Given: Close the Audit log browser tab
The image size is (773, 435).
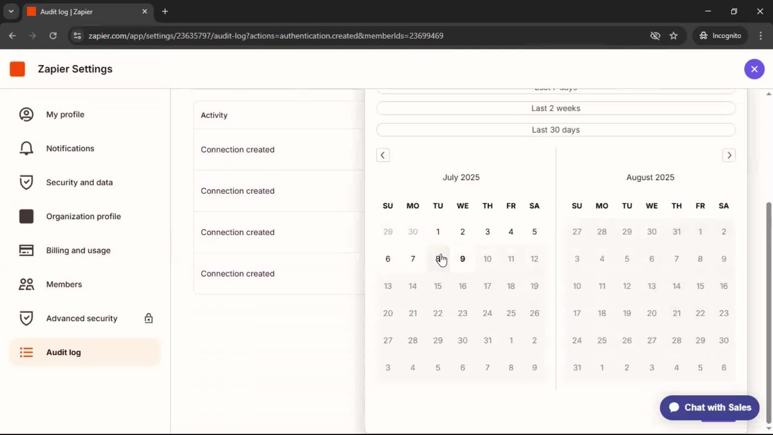Looking at the screenshot, I should (145, 11).
